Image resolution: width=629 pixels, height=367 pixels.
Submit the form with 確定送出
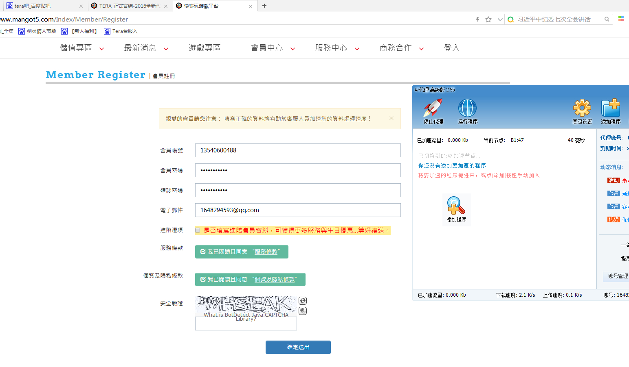point(298,347)
